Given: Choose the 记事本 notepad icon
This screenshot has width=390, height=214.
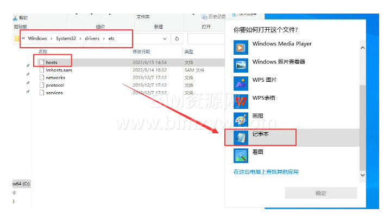Looking at the screenshot, I should [x=241, y=138].
